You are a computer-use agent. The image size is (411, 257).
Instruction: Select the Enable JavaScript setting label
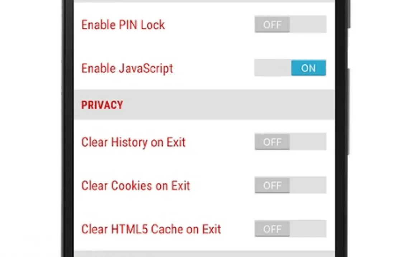pyautogui.click(x=127, y=68)
